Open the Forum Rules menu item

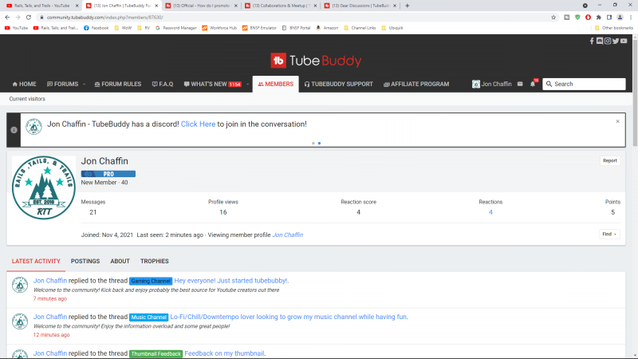(116, 84)
